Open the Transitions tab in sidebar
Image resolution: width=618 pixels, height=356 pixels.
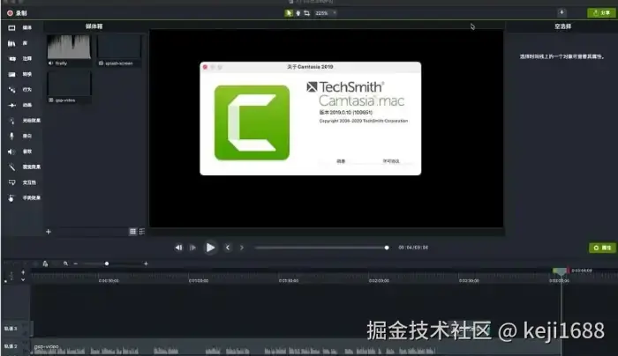19,74
